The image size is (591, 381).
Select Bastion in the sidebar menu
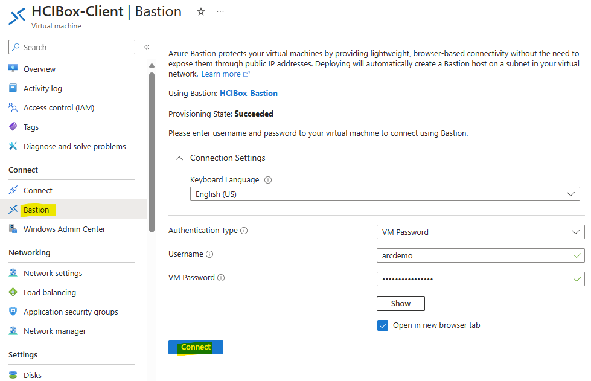point(36,210)
